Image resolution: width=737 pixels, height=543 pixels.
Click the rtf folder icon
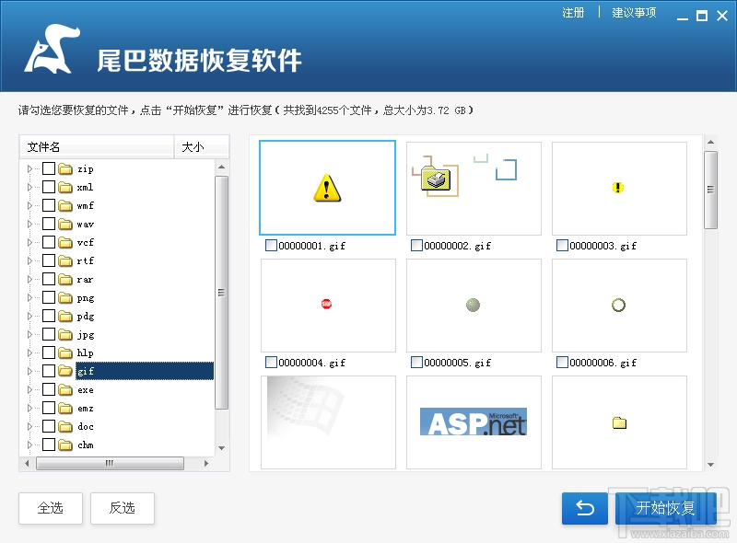tap(65, 260)
